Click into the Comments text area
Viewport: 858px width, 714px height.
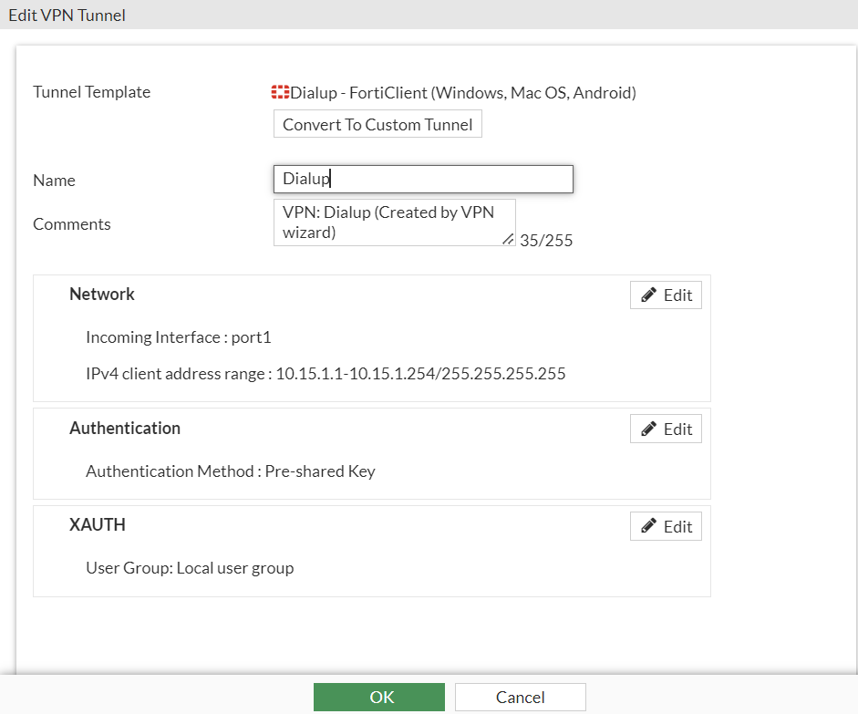pyautogui.click(x=394, y=222)
